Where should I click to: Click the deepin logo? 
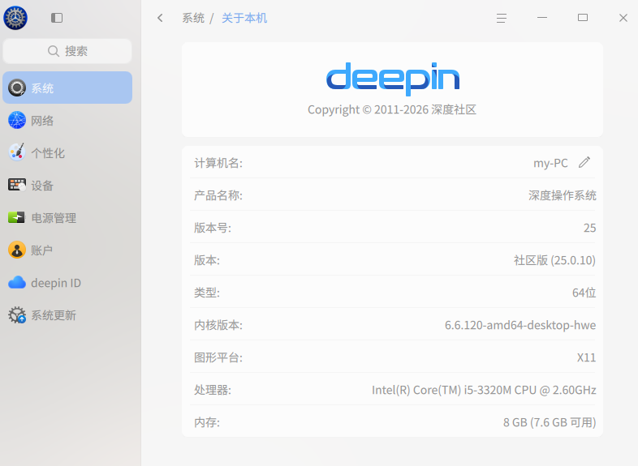click(393, 79)
